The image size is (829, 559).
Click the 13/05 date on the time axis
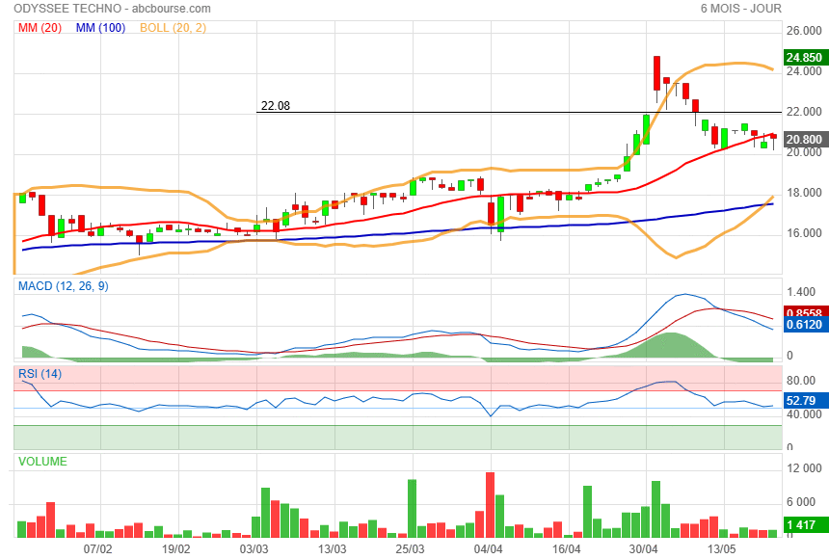722,549
